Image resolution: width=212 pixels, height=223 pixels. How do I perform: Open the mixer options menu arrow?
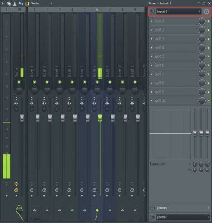tap(3, 3)
